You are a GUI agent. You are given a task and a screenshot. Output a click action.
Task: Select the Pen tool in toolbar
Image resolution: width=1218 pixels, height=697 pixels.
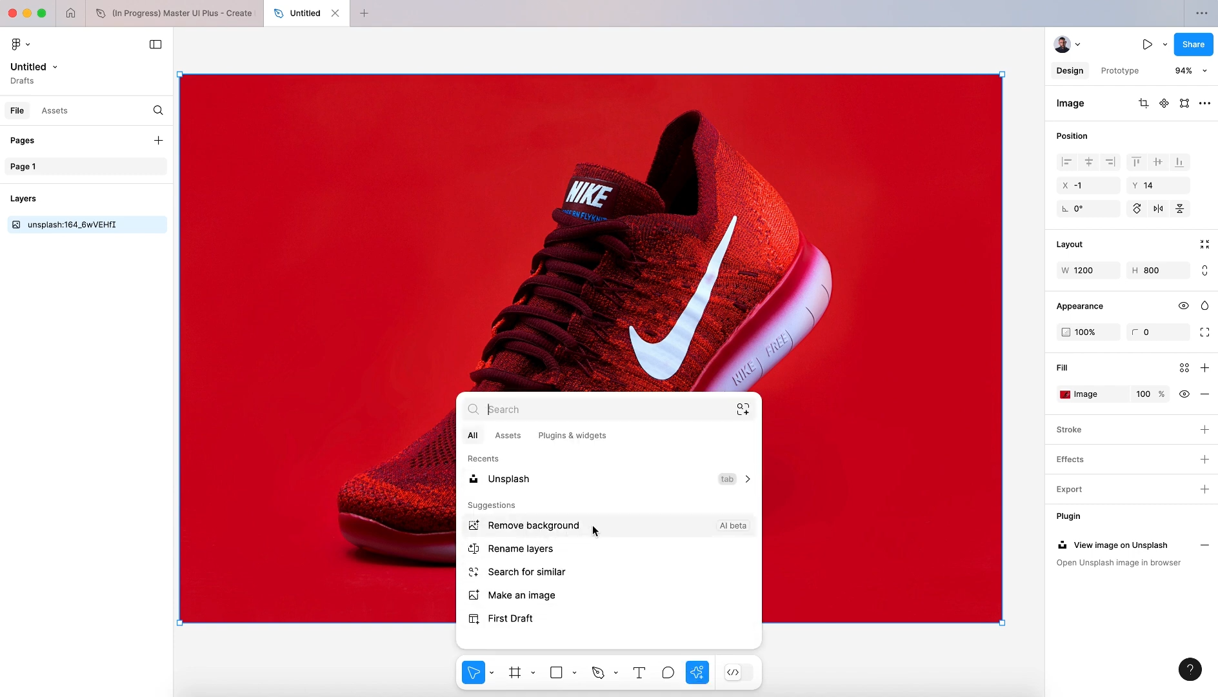(598, 672)
